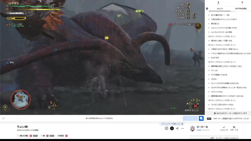Toggle the サポート中 support button
Image resolution: width=251 pixels, height=141 pixels.
[234, 128]
